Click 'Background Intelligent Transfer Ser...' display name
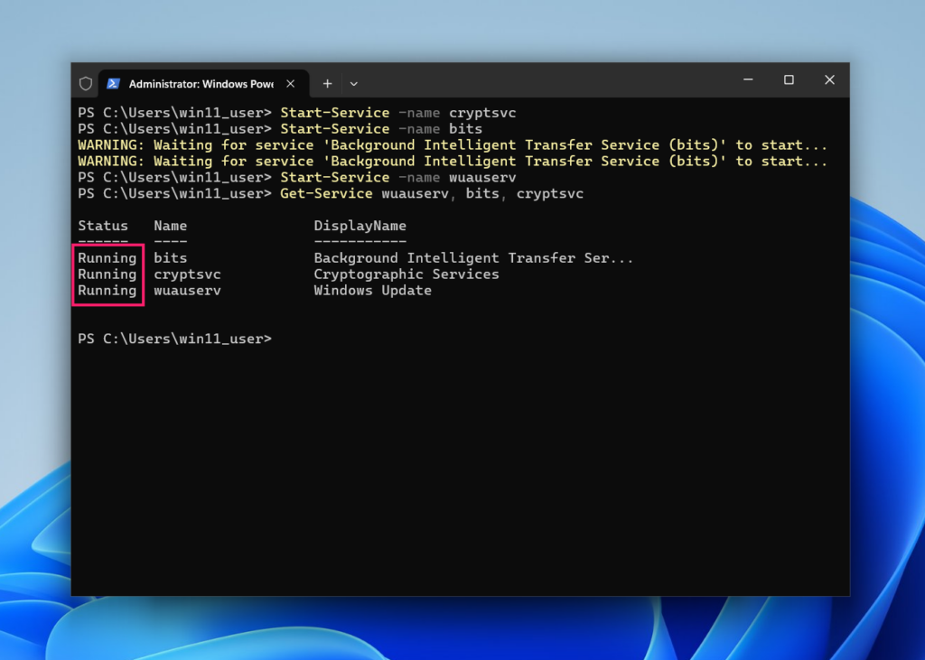Viewport: 925px width, 660px height. (x=473, y=258)
